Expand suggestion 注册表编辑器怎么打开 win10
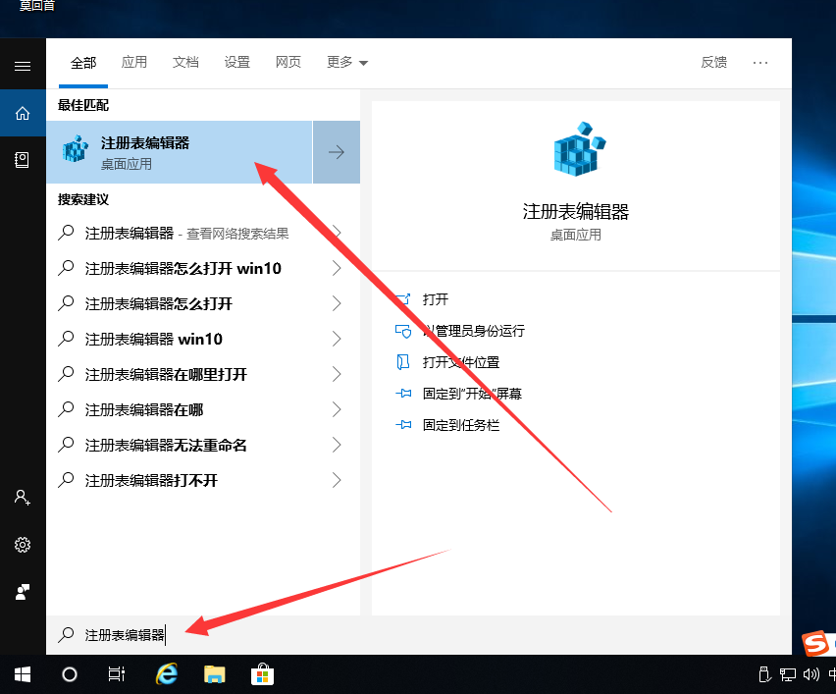836x694 pixels. pyautogui.click(x=337, y=268)
